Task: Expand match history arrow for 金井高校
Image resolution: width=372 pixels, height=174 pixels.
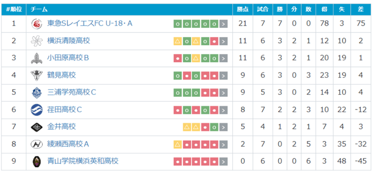Action: [224, 127]
